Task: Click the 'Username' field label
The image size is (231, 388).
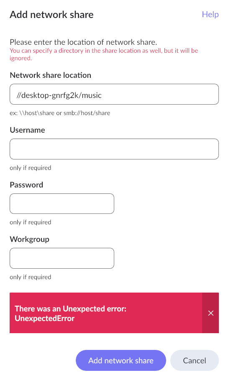Action: 28,130
